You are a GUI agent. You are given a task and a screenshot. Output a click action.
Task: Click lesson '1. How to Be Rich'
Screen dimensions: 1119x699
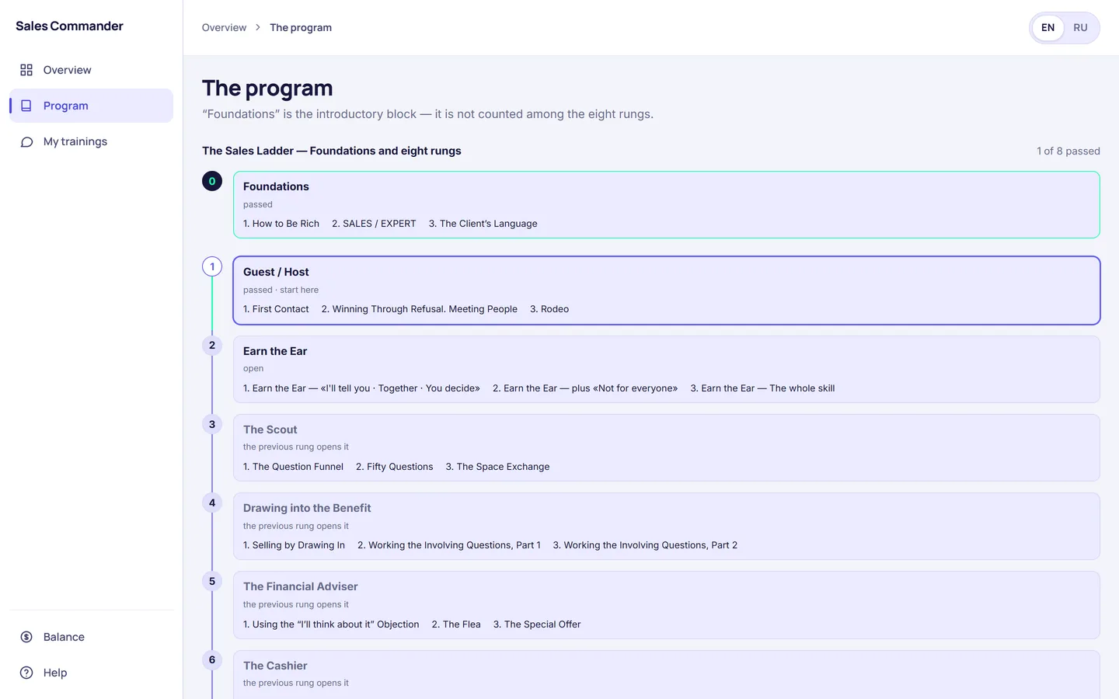point(281,224)
